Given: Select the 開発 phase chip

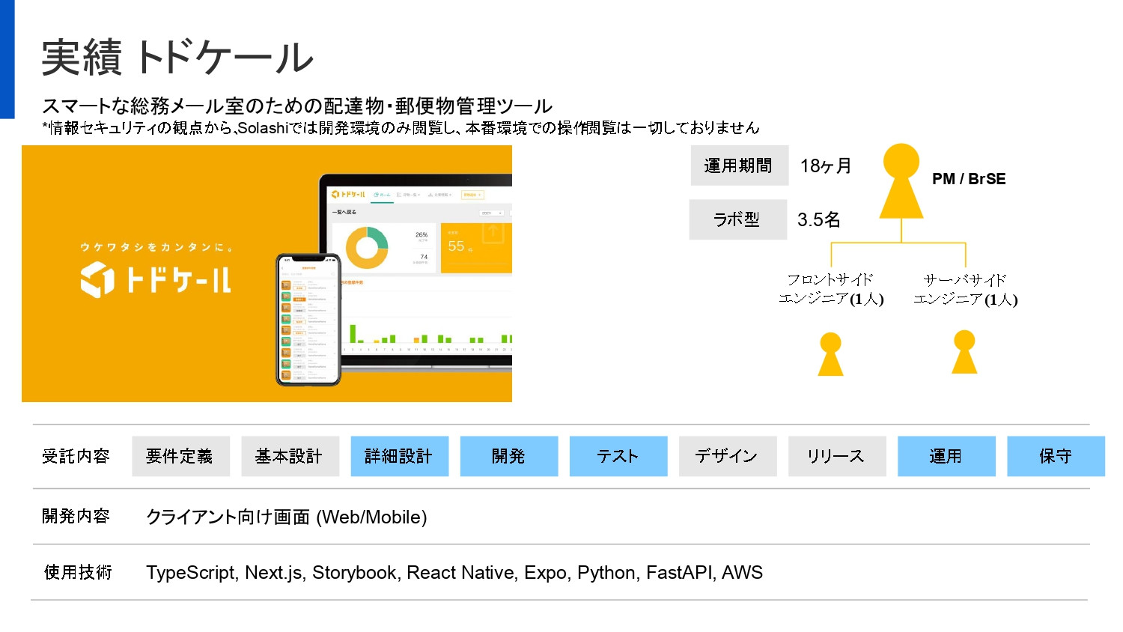Looking at the screenshot, I should (509, 456).
